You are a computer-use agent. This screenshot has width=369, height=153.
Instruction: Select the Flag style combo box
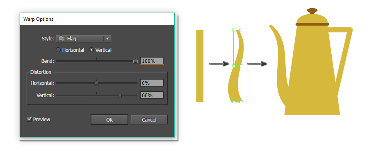(83, 39)
